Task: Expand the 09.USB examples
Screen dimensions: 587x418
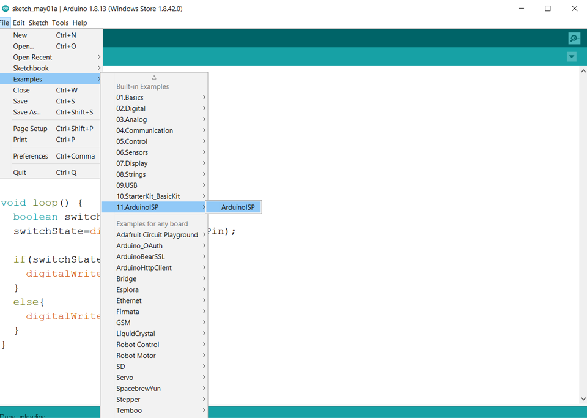Action: coord(154,185)
